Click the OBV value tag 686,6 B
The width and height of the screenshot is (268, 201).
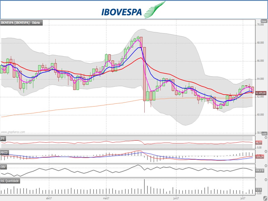click(259, 171)
